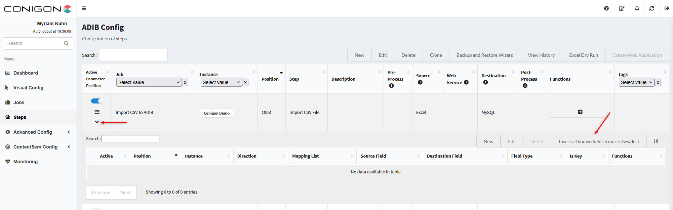Collapse the step row with chevron arrow
The image size is (673, 210).
pos(97,122)
